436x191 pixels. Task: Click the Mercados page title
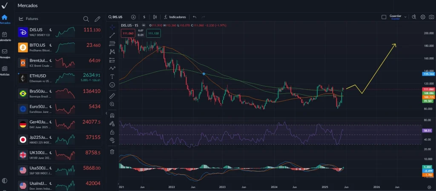[x=28, y=6]
